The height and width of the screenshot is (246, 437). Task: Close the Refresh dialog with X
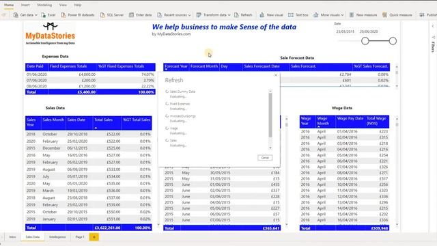pos(276,75)
